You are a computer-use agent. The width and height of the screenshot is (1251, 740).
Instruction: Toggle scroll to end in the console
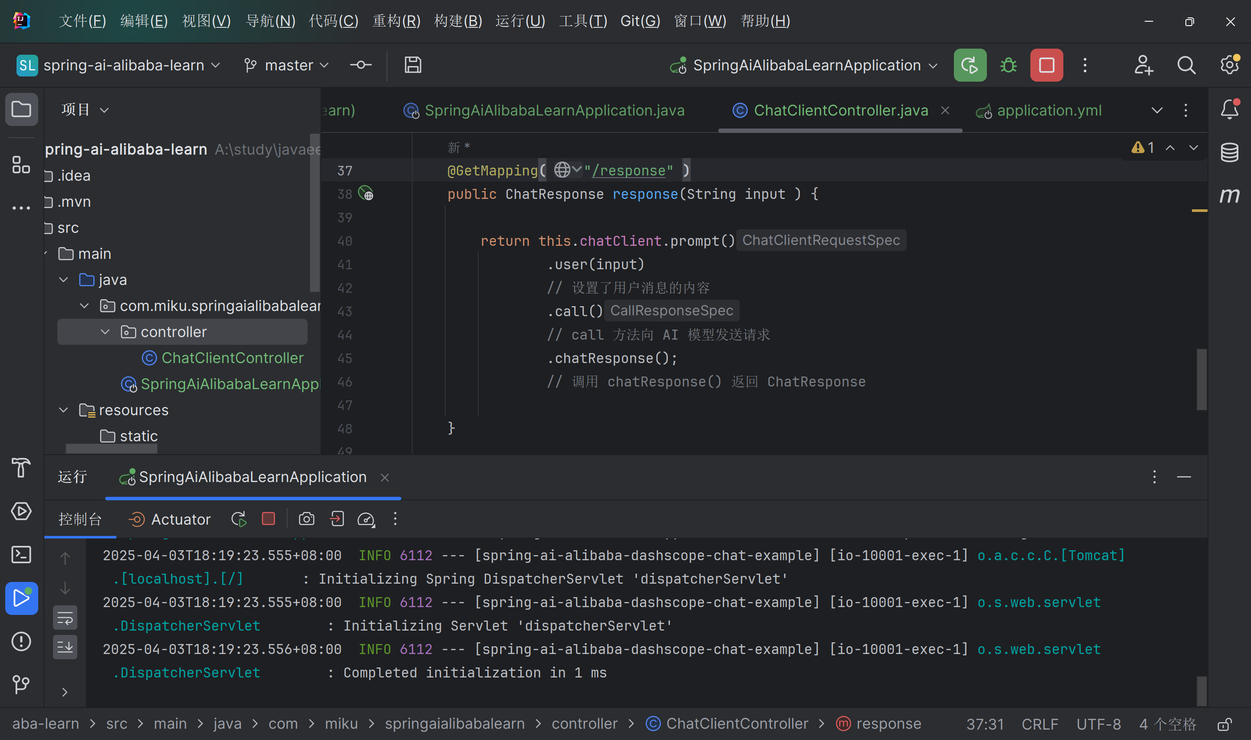click(x=65, y=647)
